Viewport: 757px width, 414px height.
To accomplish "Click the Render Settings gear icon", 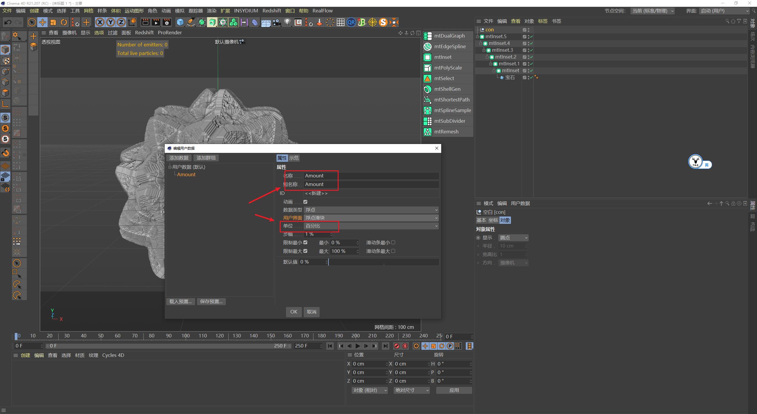I will pyautogui.click(x=167, y=22).
